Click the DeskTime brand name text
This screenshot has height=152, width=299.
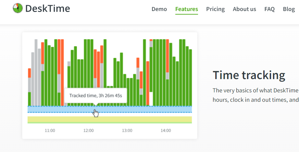[47, 8]
